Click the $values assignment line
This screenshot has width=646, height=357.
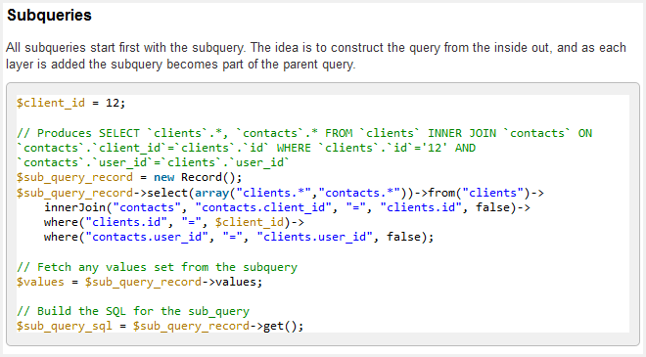coord(139,282)
